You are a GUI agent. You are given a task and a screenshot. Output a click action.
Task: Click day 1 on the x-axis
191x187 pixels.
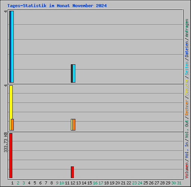(x=12, y=183)
